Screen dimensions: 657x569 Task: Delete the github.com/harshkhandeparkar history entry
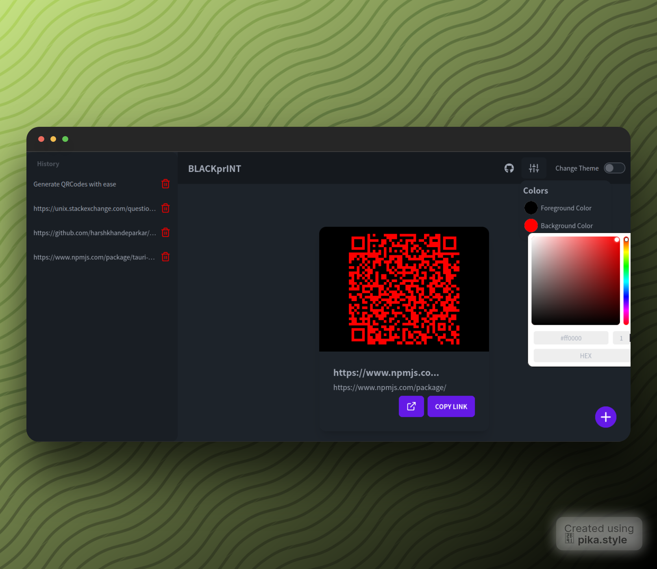pos(165,232)
